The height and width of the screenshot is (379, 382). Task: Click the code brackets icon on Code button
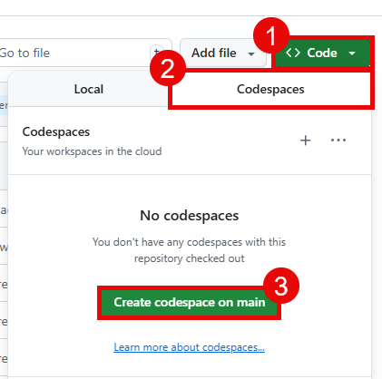[x=293, y=53]
